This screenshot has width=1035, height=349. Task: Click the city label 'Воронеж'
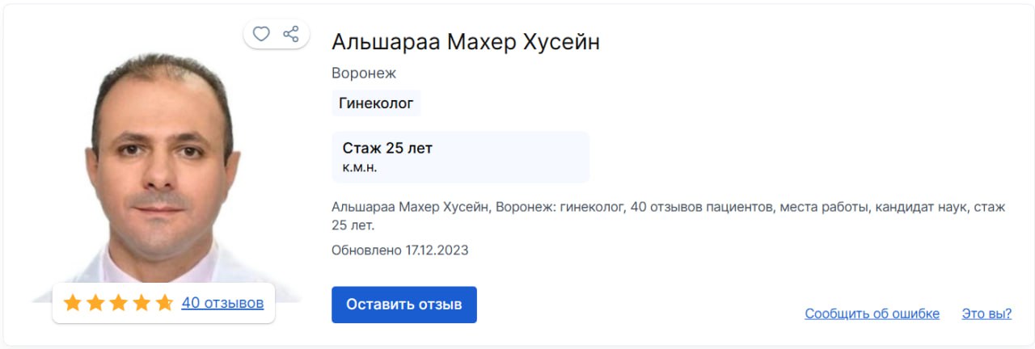(364, 73)
